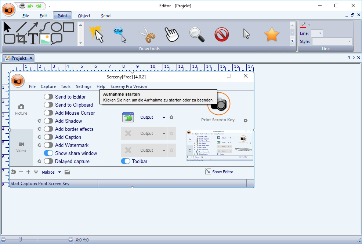Insert the magnifying glass clipart
Viewport: 362px width, 244px height.
coord(197,34)
